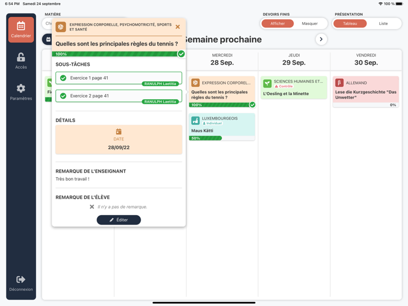Switch to Liste presentation
The image size is (408, 306).
click(383, 24)
